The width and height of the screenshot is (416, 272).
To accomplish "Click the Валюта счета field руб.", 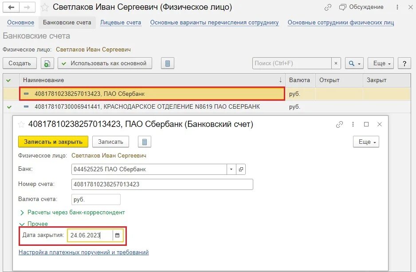I will click(96, 199).
